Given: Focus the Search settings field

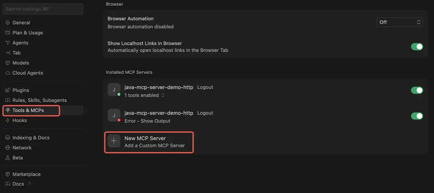Looking at the screenshot, I should coord(43,9).
